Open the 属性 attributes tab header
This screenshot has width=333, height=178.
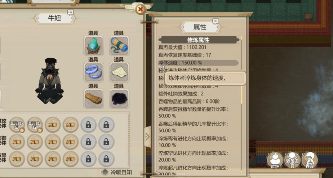(200, 27)
